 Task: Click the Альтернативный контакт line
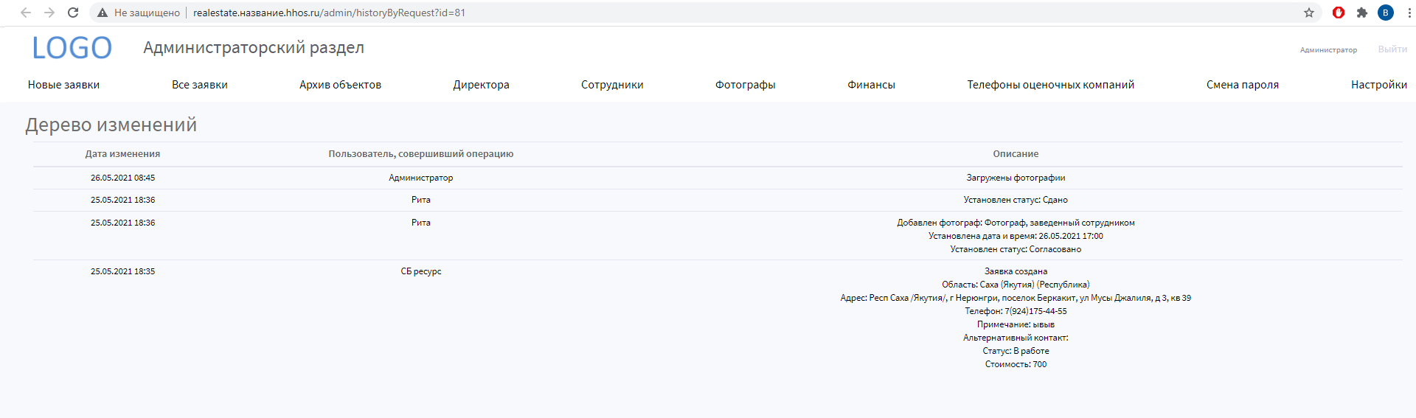(x=1016, y=338)
